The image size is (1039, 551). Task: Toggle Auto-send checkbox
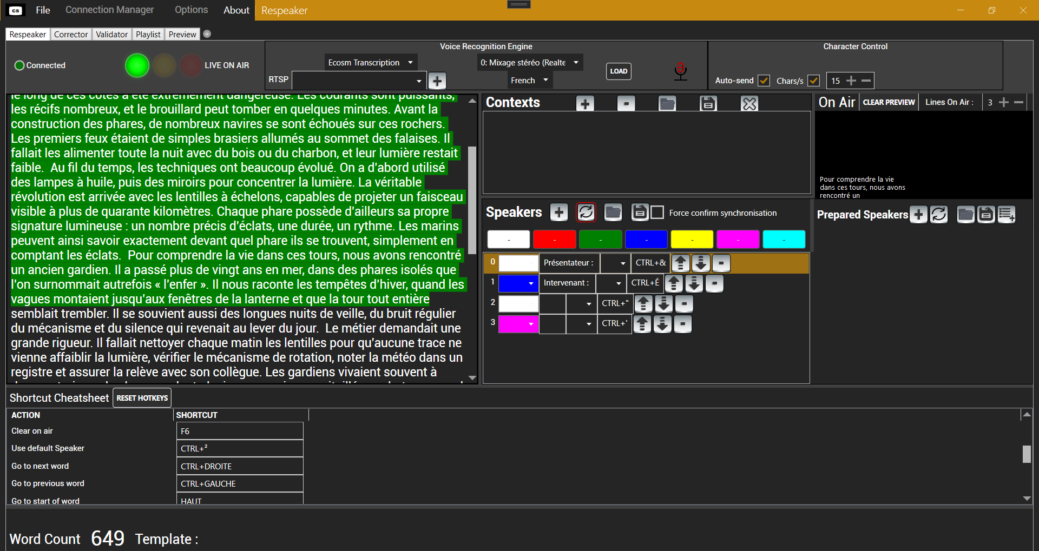click(x=764, y=81)
